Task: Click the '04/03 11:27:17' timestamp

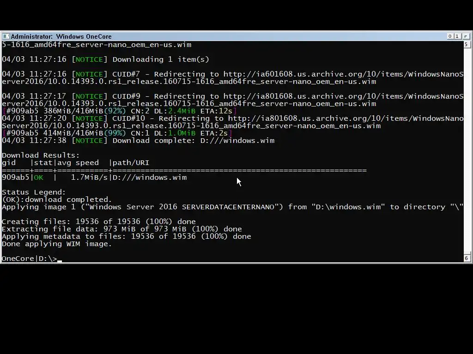Action: [34, 96]
